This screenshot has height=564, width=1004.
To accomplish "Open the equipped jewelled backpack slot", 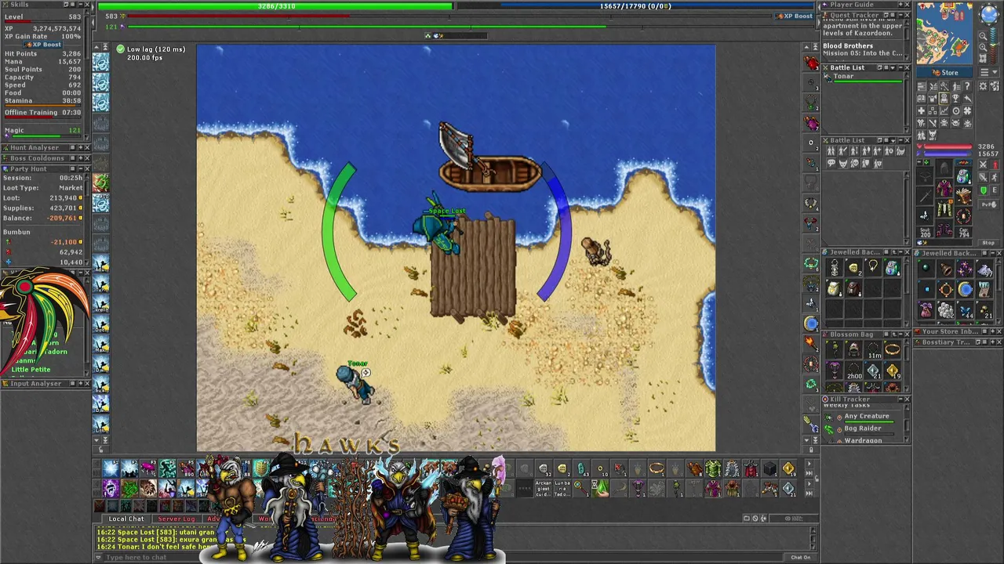I will tap(963, 176).
